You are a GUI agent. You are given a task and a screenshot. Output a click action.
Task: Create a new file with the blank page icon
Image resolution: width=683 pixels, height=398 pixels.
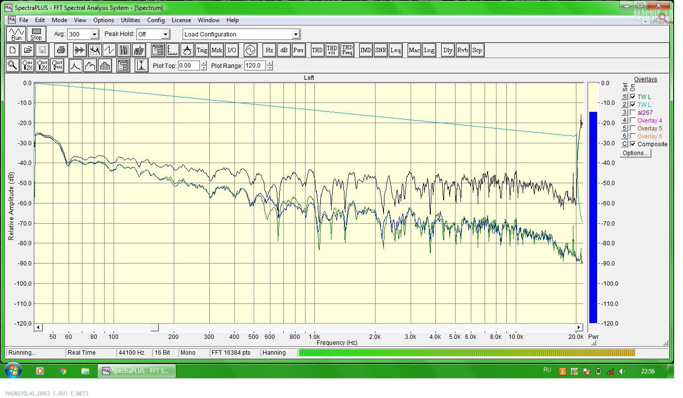tap(13, 50)
